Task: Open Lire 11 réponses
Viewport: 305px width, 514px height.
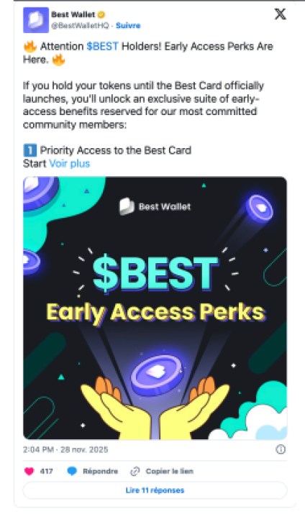Action: pyautogui.click(x=155, y=490)
